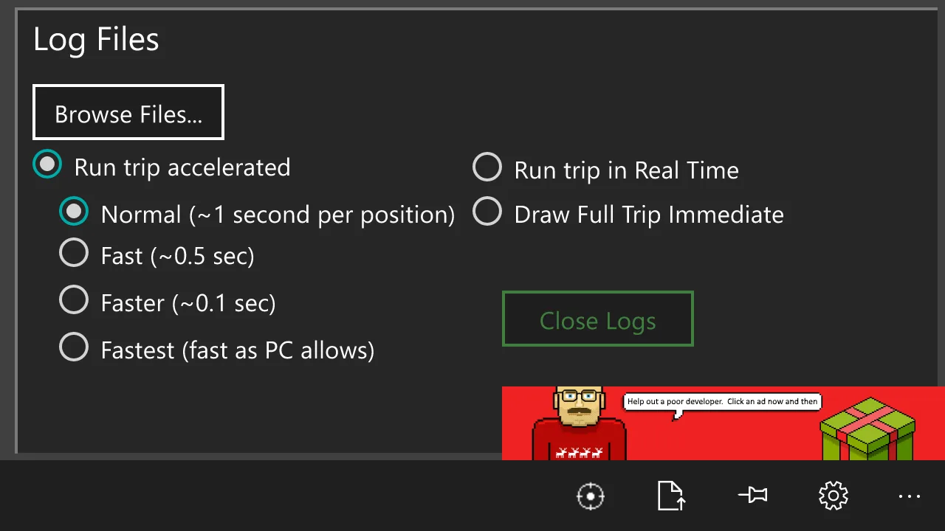
Task: Choose the Fast (~0.5 sec) option
Action: point(157,254)
